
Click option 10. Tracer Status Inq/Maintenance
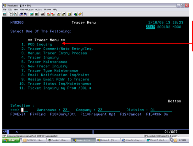tap(55, 84)
